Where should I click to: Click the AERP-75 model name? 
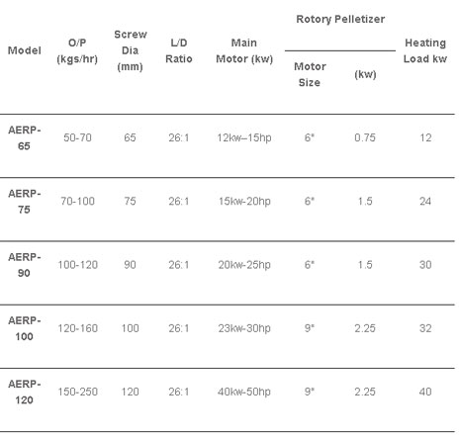[x=25, y=202]
